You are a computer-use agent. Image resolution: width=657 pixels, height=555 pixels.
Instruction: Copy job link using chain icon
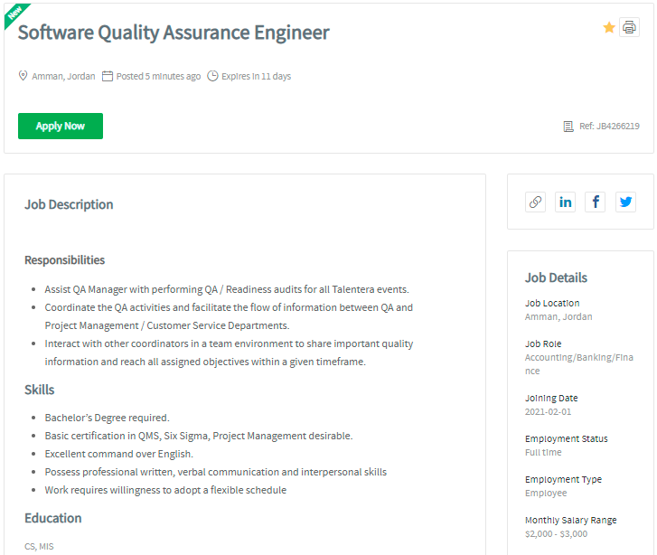(x=536, y=202)
